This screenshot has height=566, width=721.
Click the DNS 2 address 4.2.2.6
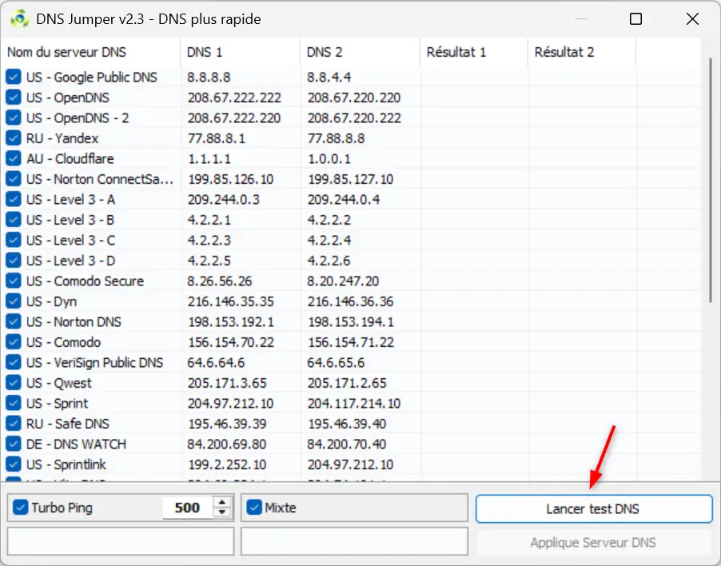pyautogui.click(x=329, y=261)
